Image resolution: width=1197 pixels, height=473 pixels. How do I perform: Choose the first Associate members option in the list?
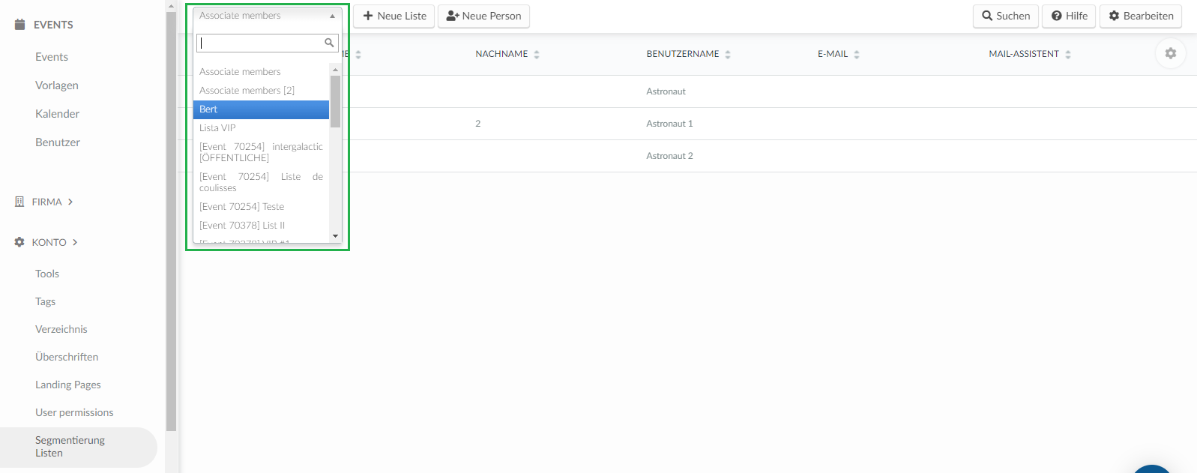(261, 72)
